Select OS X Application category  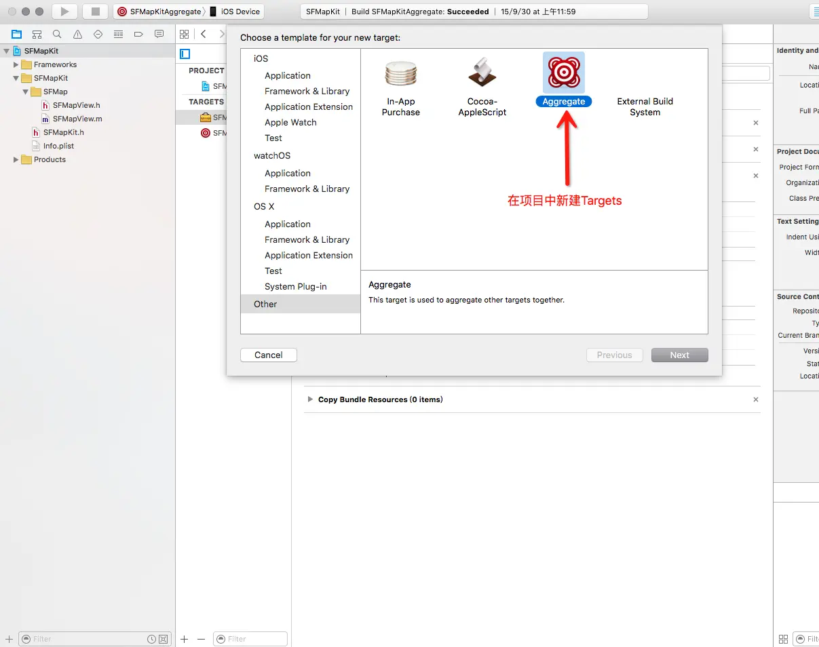(x=288, y=224)
